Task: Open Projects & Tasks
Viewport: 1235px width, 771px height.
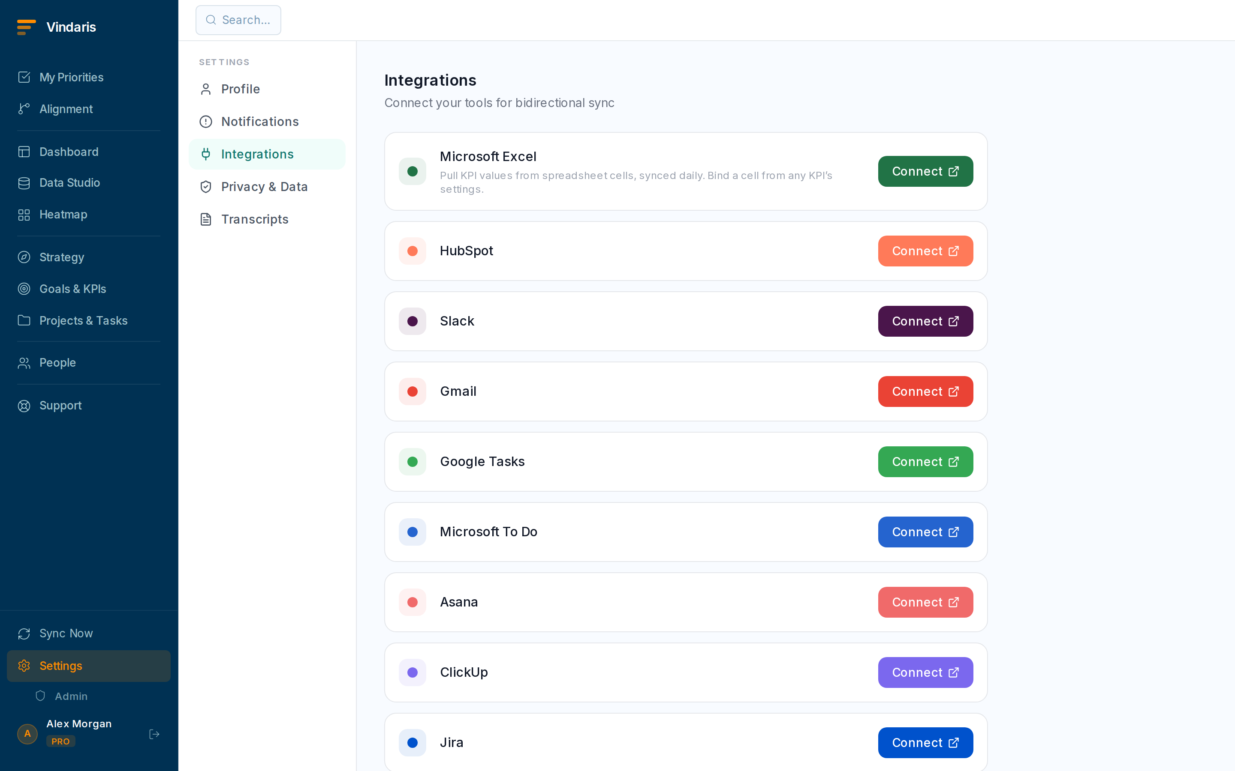Action: click(89, 320)
